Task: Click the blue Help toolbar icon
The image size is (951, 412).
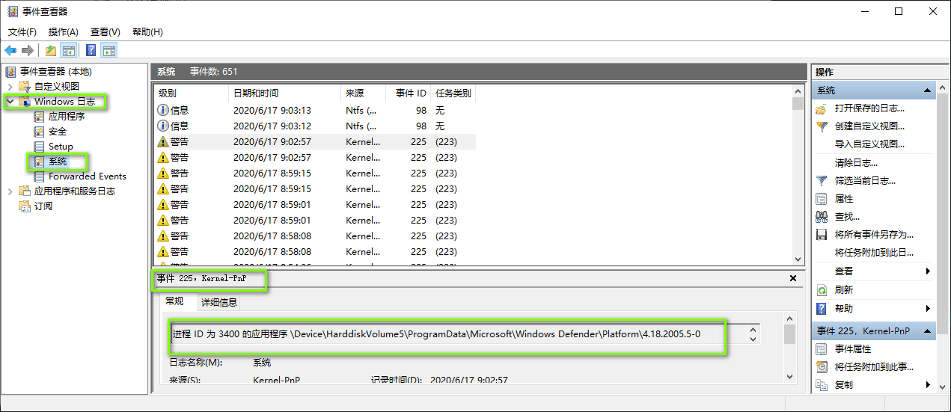Action: coord(91,50)
